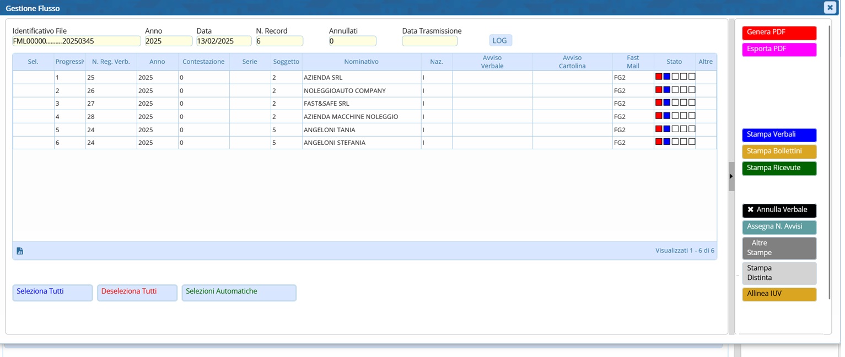The width and height of the screenshot is (845, 357).
Task: Sort table by Nominativo column header
Action: pyautogui.click(x=361, y=62)
